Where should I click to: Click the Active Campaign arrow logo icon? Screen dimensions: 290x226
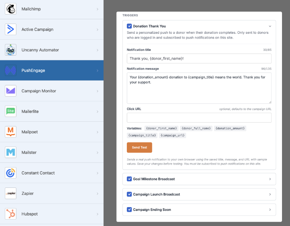11,29
